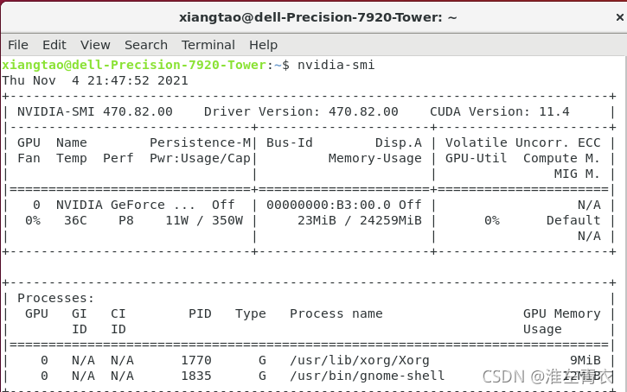
Task: Click the NVIDIA GeForce ... GPU name
Action: pyautogui.click(x=125, y=205)
